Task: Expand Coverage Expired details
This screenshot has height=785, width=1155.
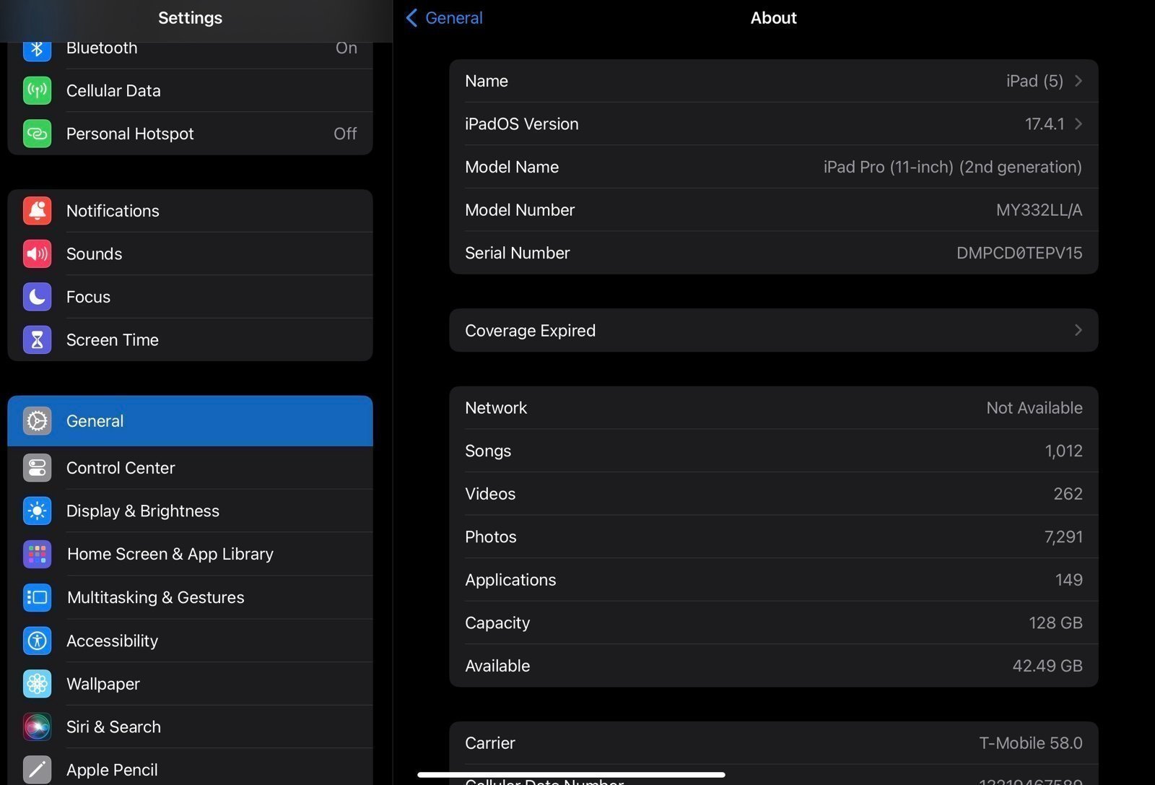Action: point(1078,330)
